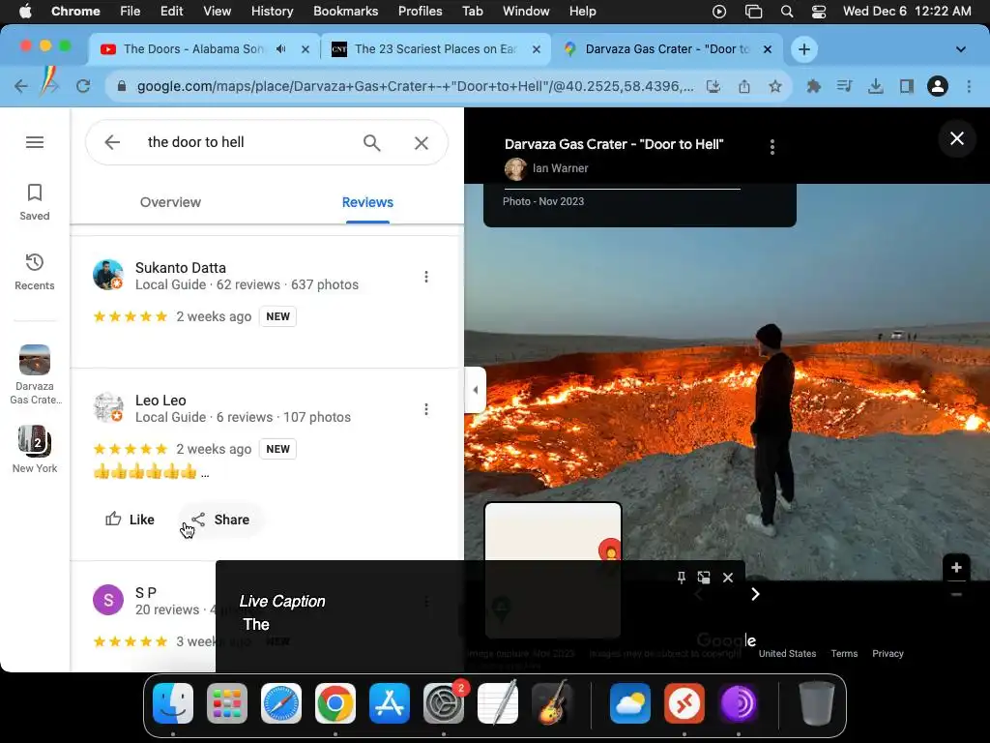
Task: Open Finder from the Dock
Action: point(173,703)
